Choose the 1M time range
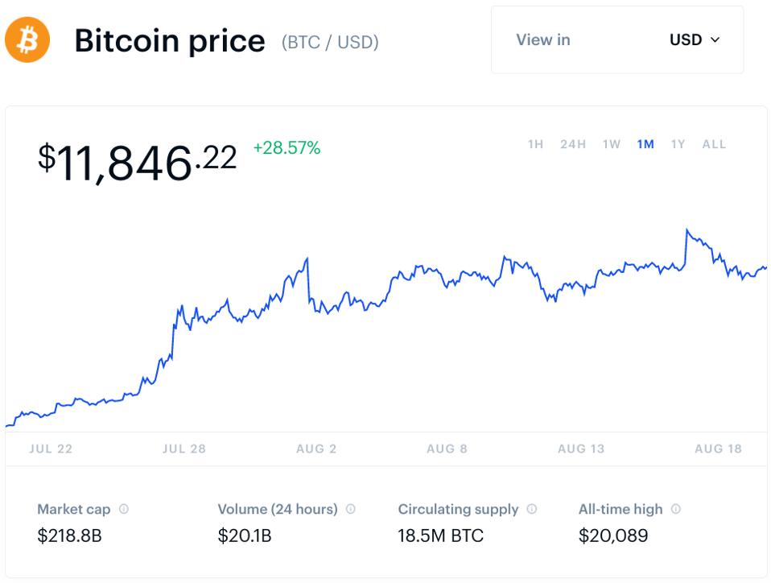Screen dimensions: 771x583 (645, 144)
